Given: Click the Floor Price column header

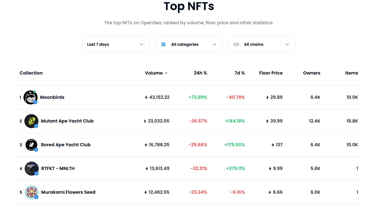Looking at the screenshot, I should click(x=271, y=73).
